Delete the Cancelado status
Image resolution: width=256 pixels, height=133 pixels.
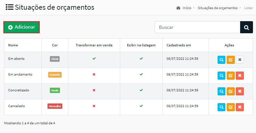[x=240, y=107]
